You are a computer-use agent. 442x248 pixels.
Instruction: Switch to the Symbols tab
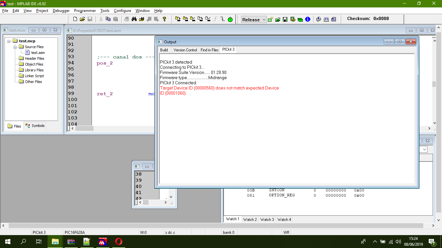coord(35,126)
